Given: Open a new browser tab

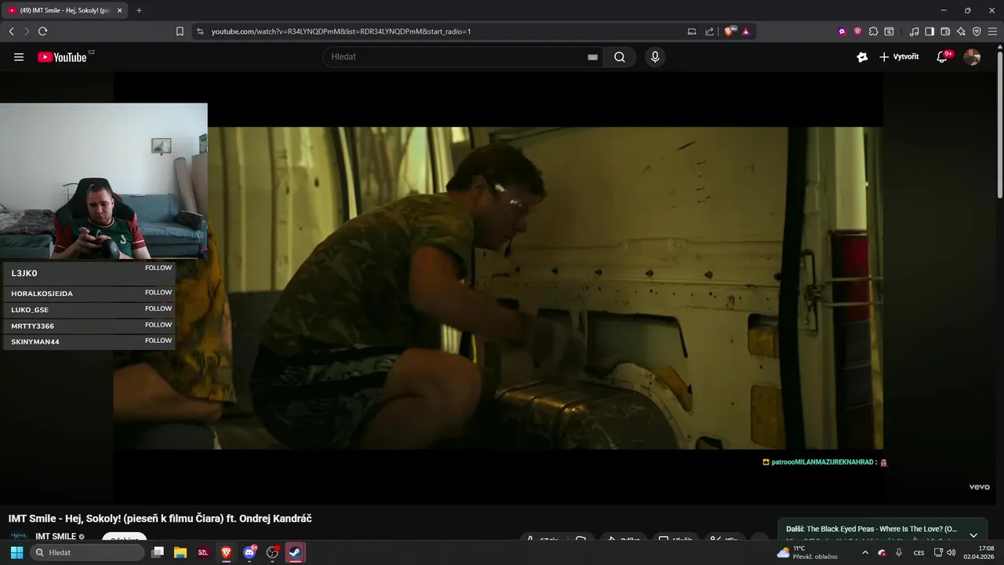Looking at the screenshot, I should click(x=139, y=10).
